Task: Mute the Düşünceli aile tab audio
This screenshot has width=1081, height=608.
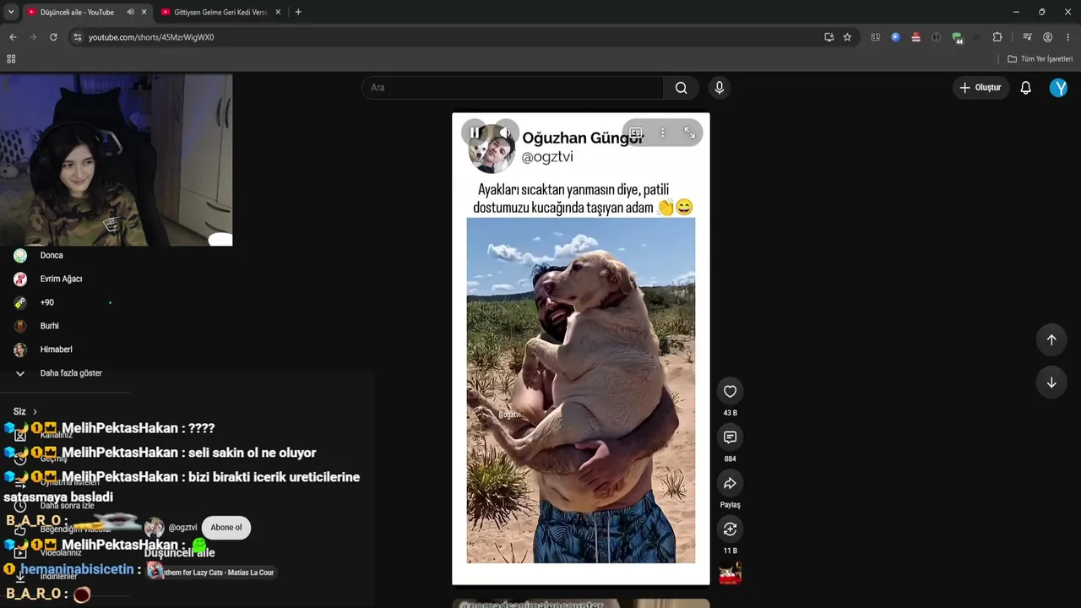Action: [x=130, y=12]
